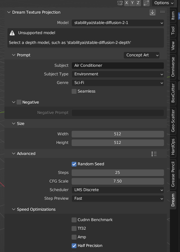This screenshot has height=252, width=180.
Task: Open the Advanced presets list icon
Action: [154, 154]
